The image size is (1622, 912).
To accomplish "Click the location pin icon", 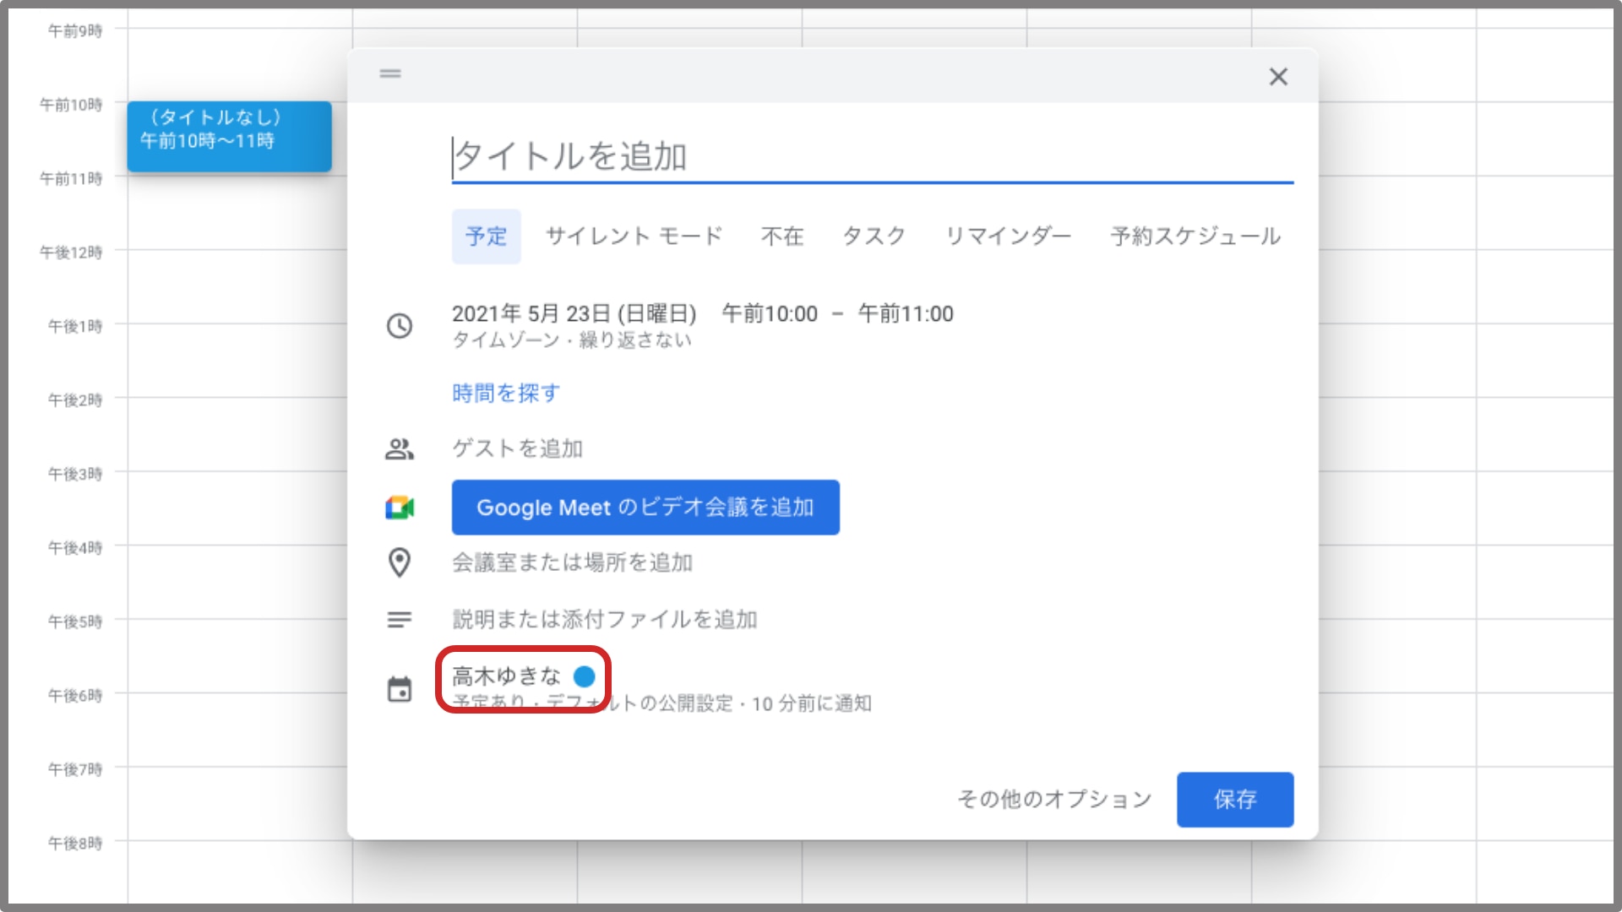I will click(400, 562).
